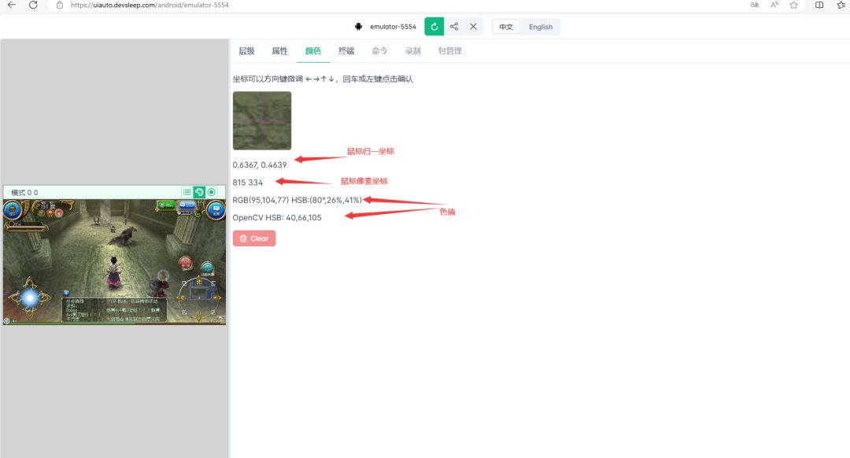Viewport: 850px width, 458px height.
Task: Click the OpenCV HSB: 40,66,105 text
Action: (x=277, y=218)
